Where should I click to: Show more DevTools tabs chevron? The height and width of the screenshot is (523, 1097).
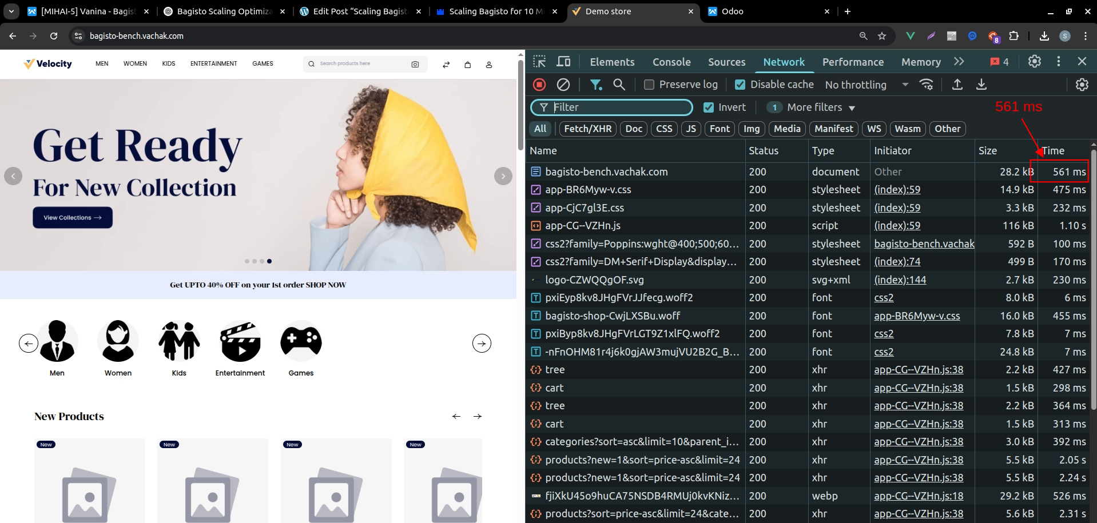[x=959, y=61]
